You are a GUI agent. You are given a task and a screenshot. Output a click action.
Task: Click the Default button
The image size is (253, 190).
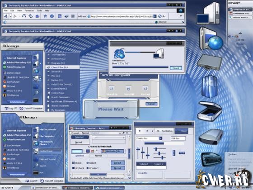(x=118, y=163)
